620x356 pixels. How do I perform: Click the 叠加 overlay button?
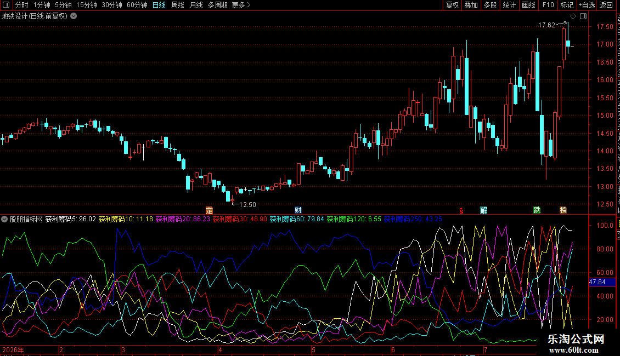(x=471, y=5)
